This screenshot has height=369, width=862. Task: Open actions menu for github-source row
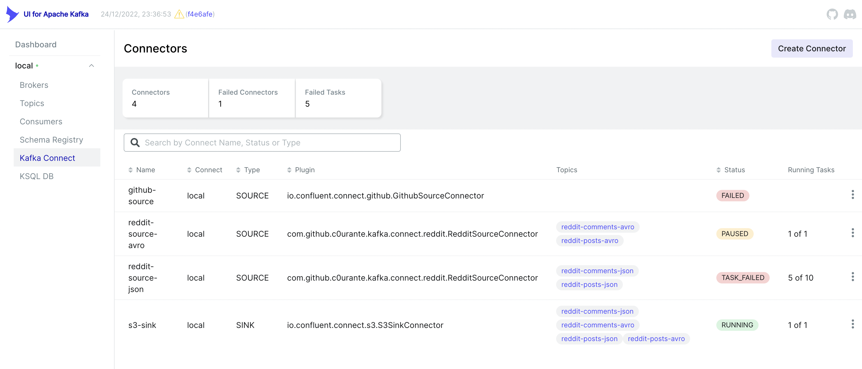pyautogui.click(x=852, y=194)
